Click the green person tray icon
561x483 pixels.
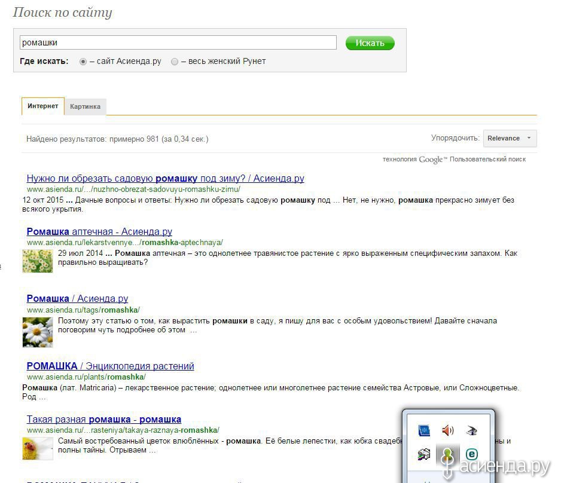point(447,454)
